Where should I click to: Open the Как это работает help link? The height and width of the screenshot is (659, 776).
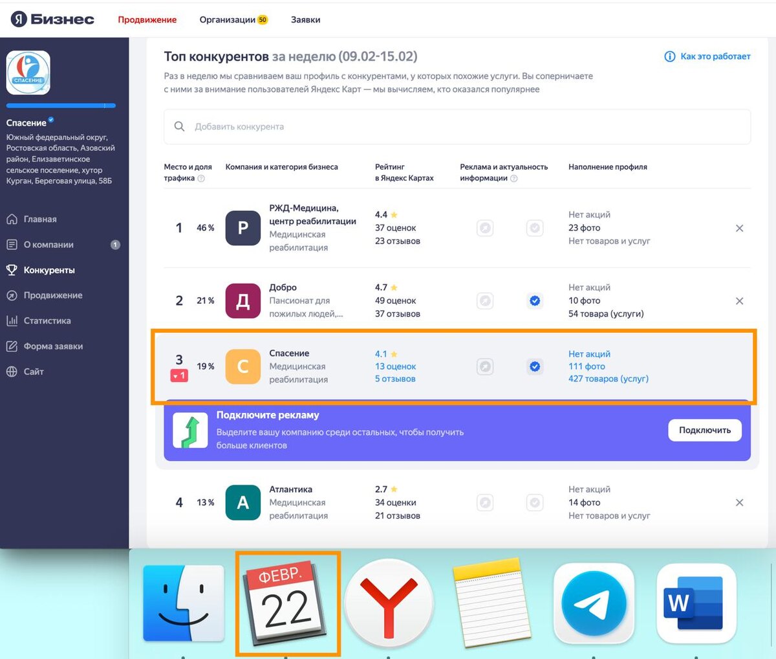pyautogui.click(x=715, y=56)
